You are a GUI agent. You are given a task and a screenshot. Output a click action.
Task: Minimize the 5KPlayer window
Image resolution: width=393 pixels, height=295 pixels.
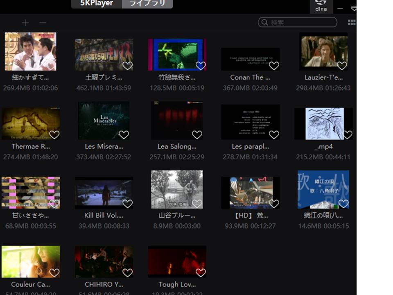pyautogui.click(x=340, y=8)
